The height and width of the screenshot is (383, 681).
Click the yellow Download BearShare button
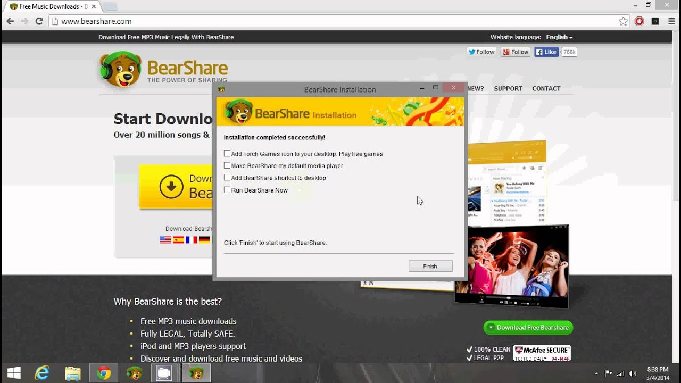(x=176, y=187)
